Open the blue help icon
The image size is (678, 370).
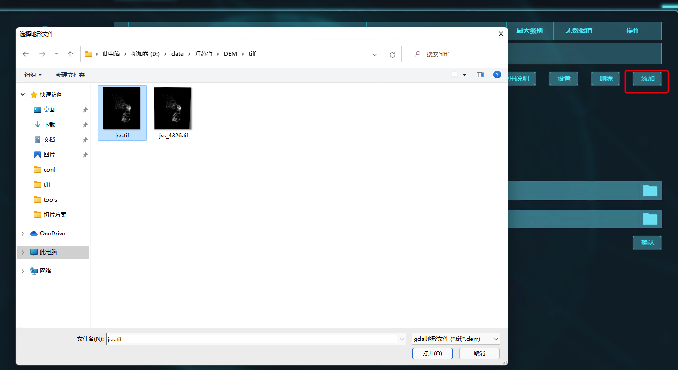497,75
